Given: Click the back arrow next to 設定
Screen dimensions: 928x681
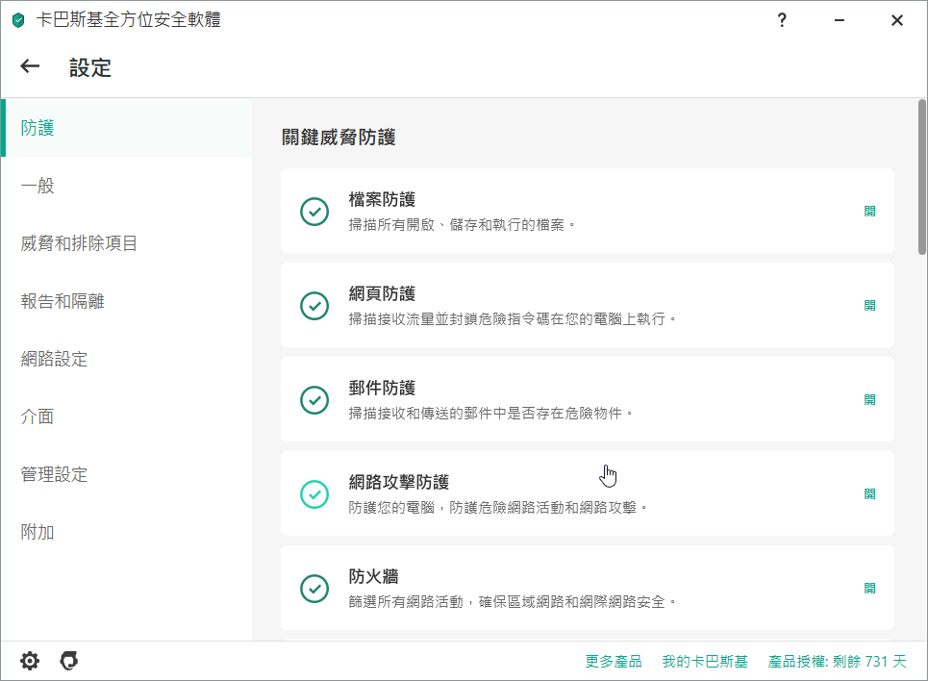Looking at the screenshot, I should click(x=31, y=66).
